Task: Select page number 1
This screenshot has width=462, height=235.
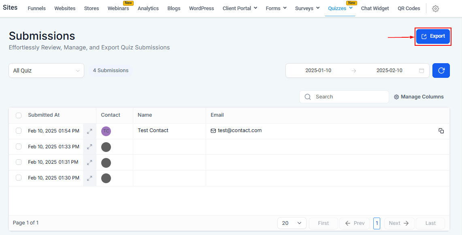Action: coord(377,223)
